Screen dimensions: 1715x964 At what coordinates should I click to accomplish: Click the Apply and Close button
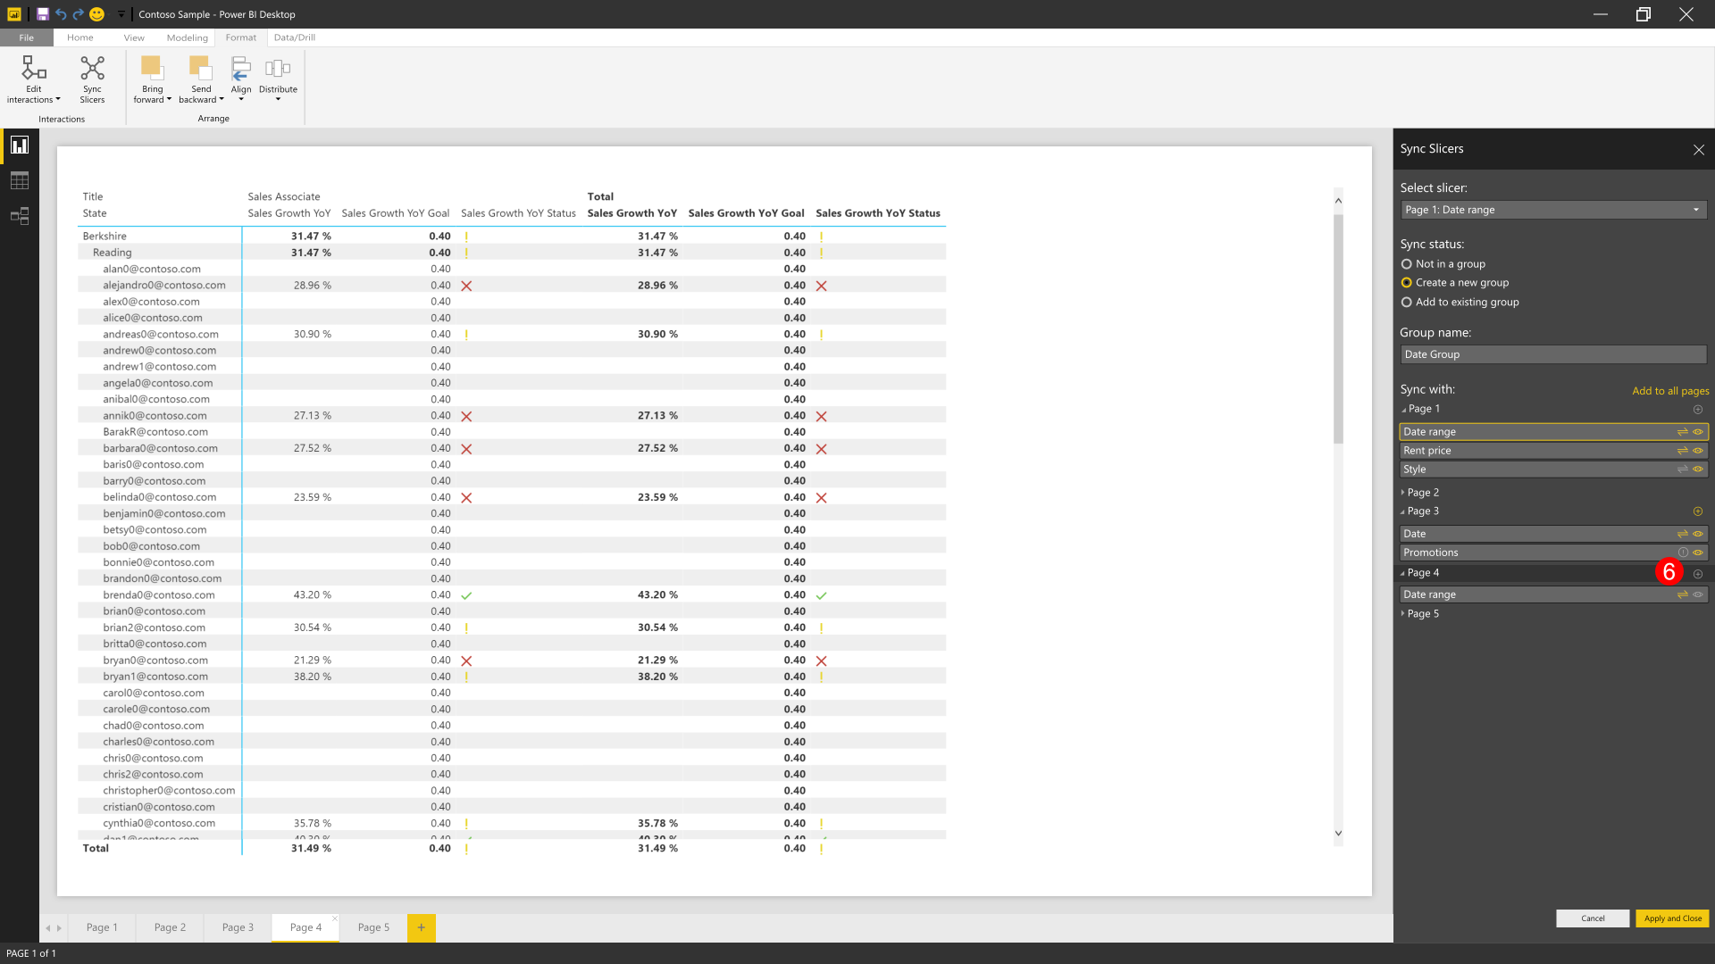coord(1672,918)
